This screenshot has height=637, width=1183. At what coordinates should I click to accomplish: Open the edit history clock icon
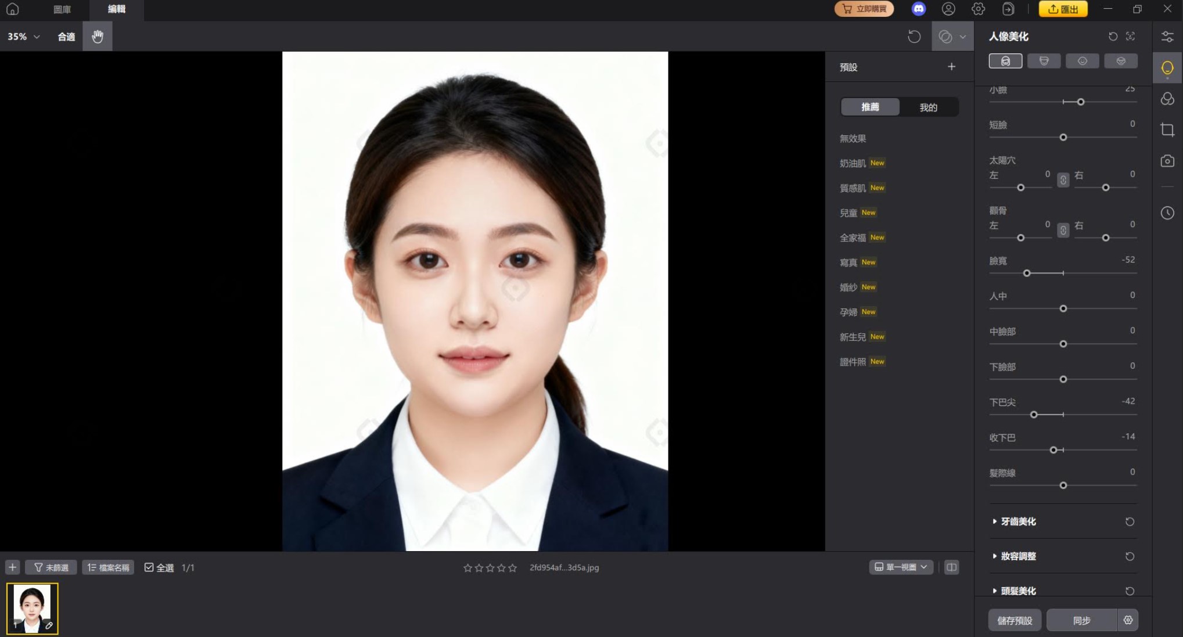(x=1167, y=213)
